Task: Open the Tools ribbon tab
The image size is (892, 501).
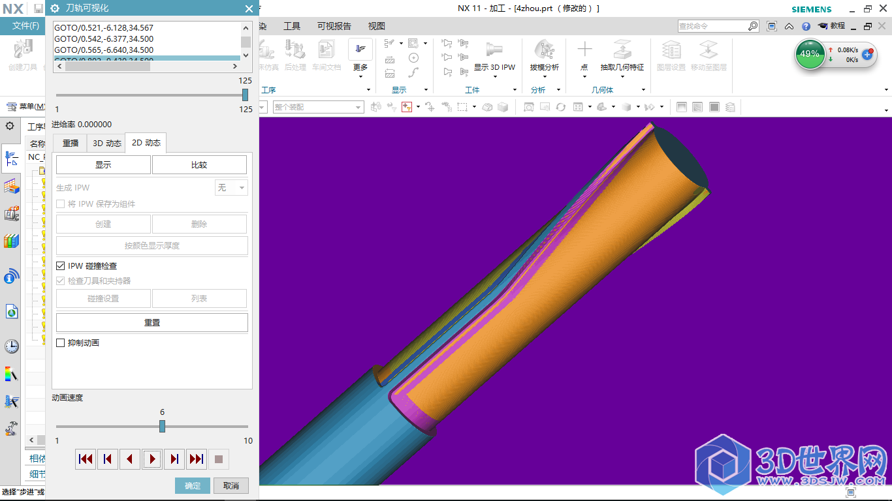Action: coord(291,26)
